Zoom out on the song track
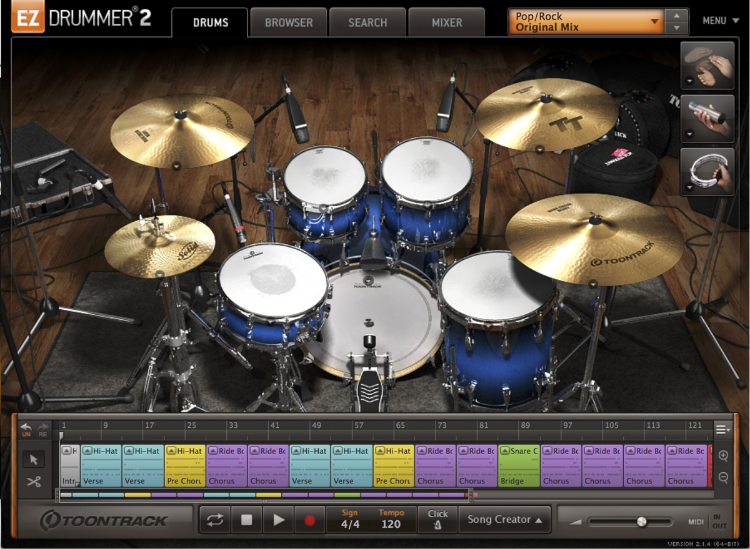This screenshot has width=750, height=549. coord(723,478)
